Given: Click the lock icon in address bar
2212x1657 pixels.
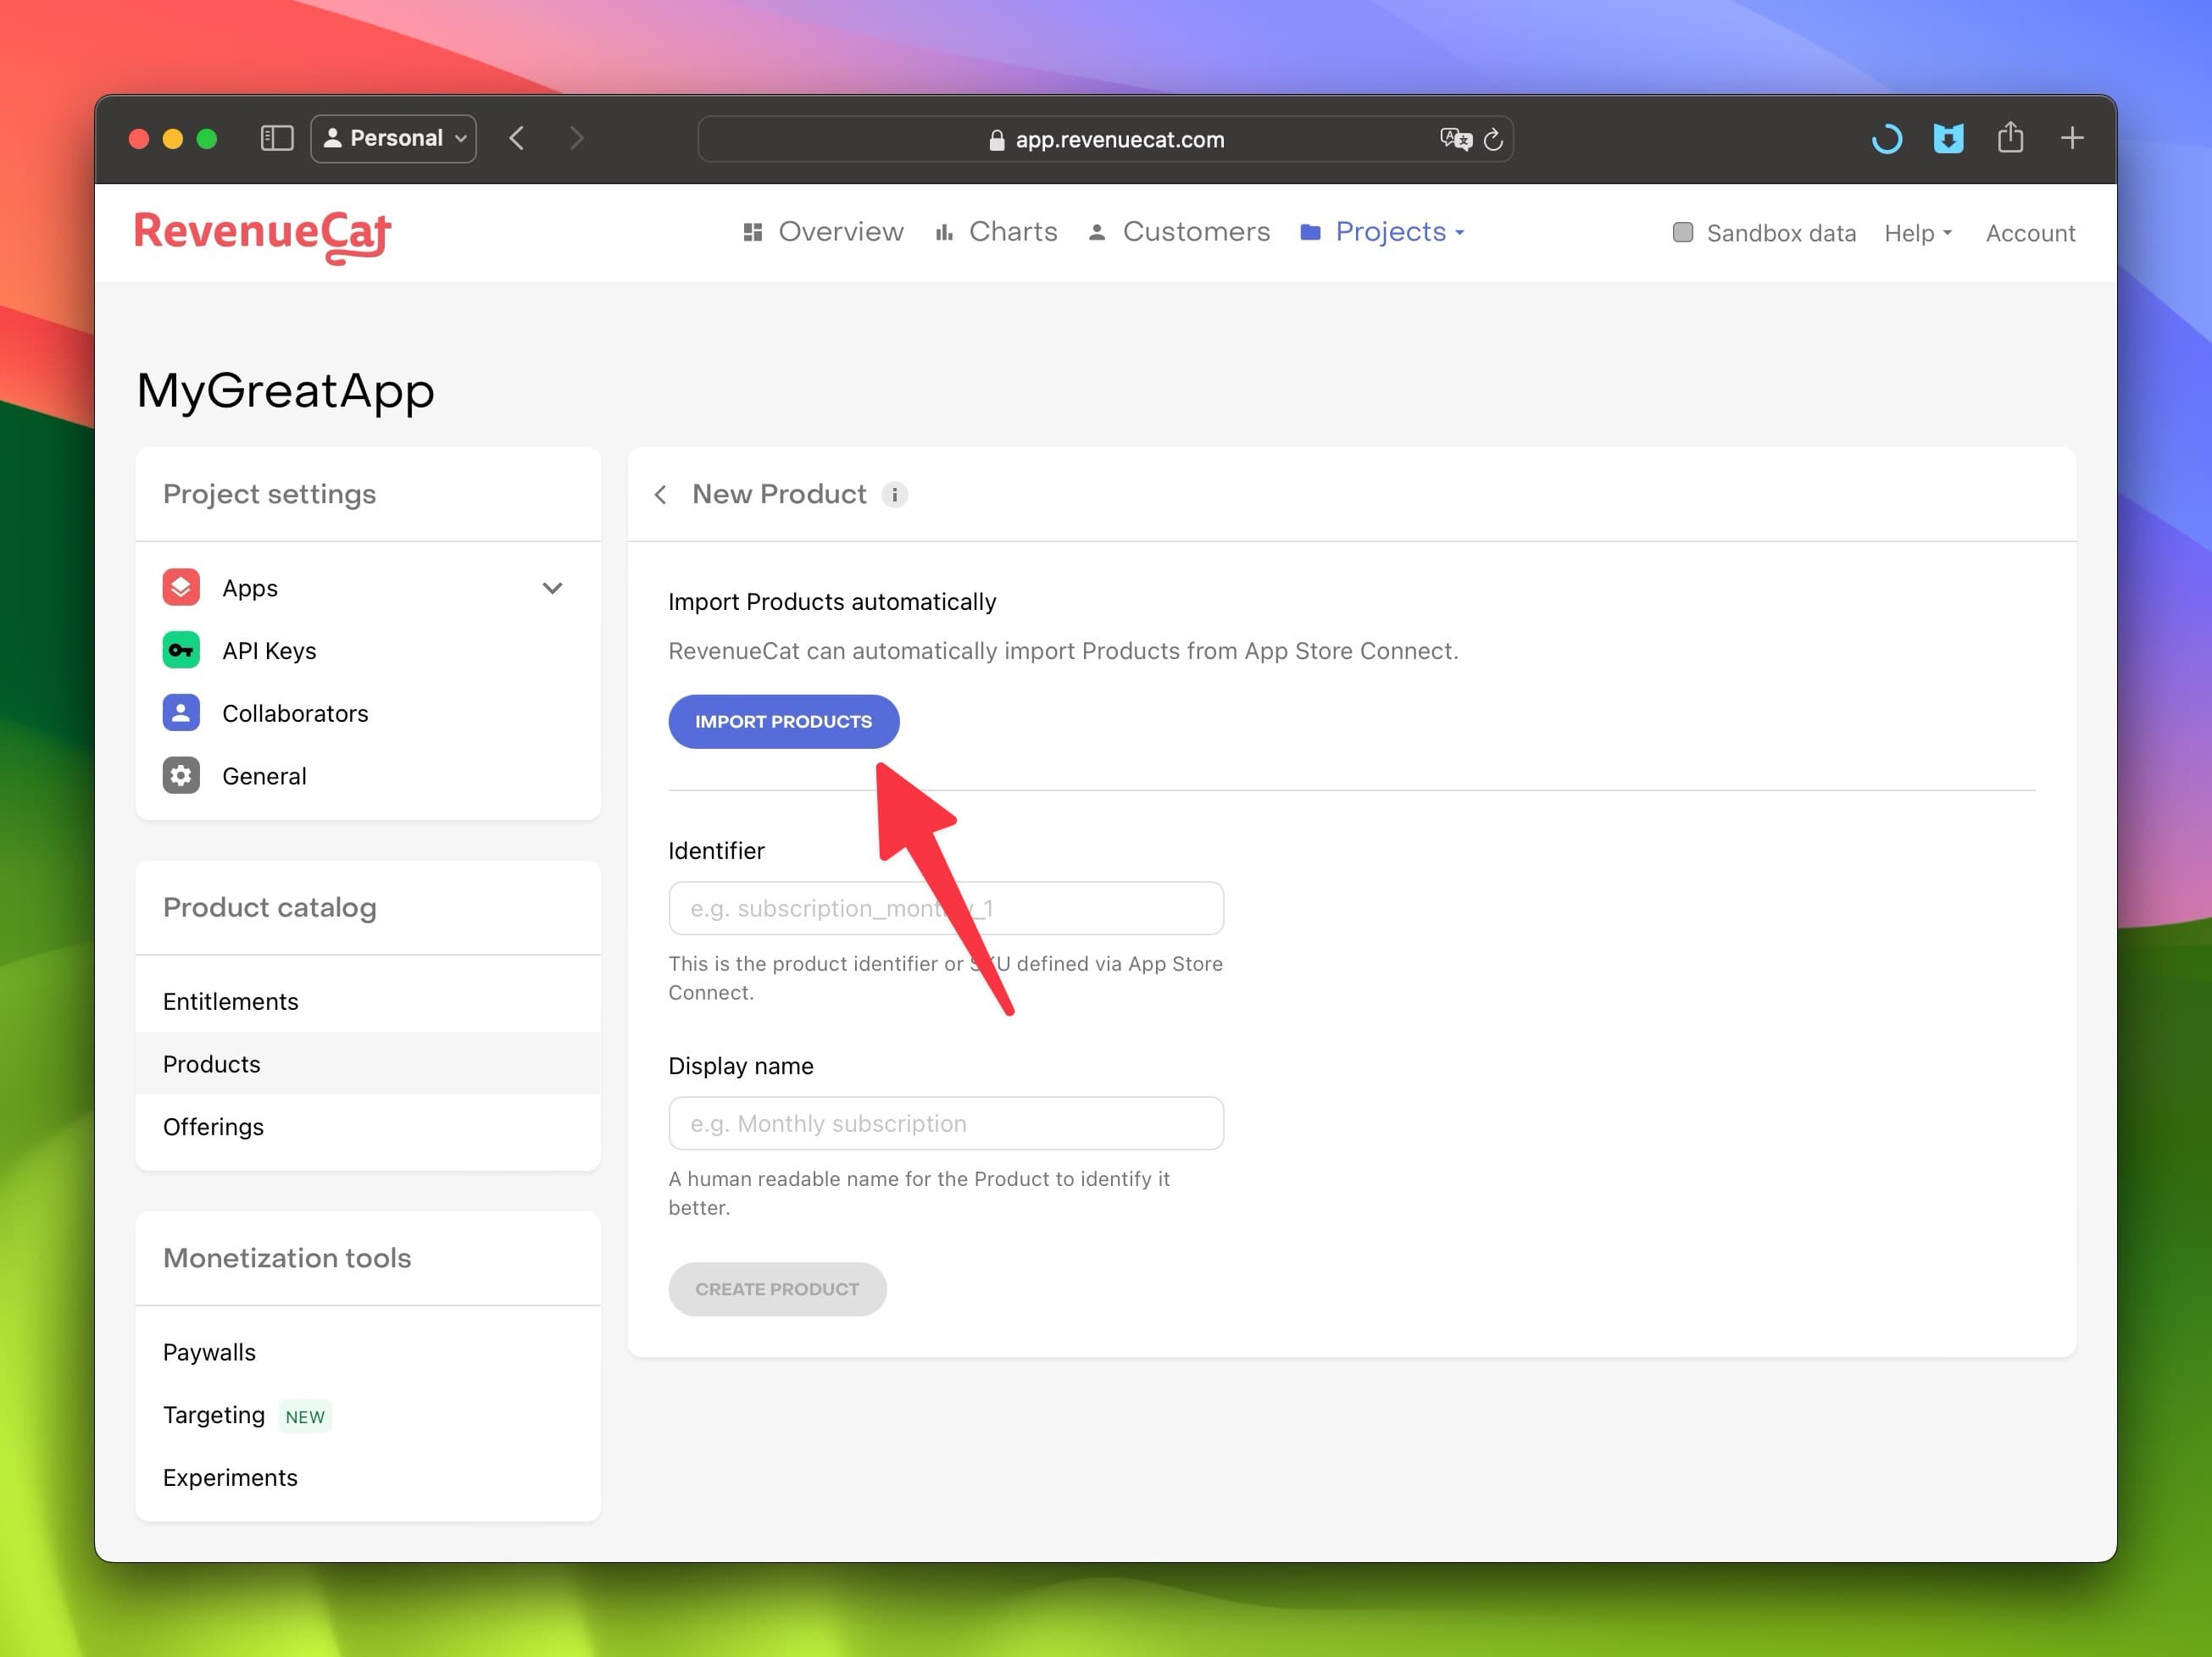Looking at the screenshot, I should pos(996,140).
